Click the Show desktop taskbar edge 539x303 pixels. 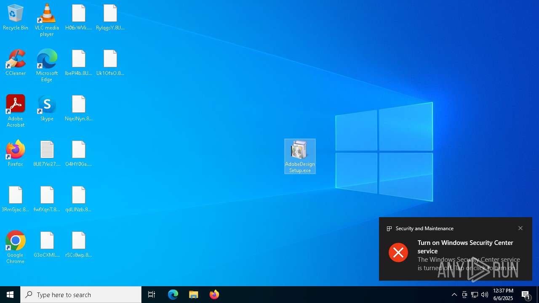(538, 295)
